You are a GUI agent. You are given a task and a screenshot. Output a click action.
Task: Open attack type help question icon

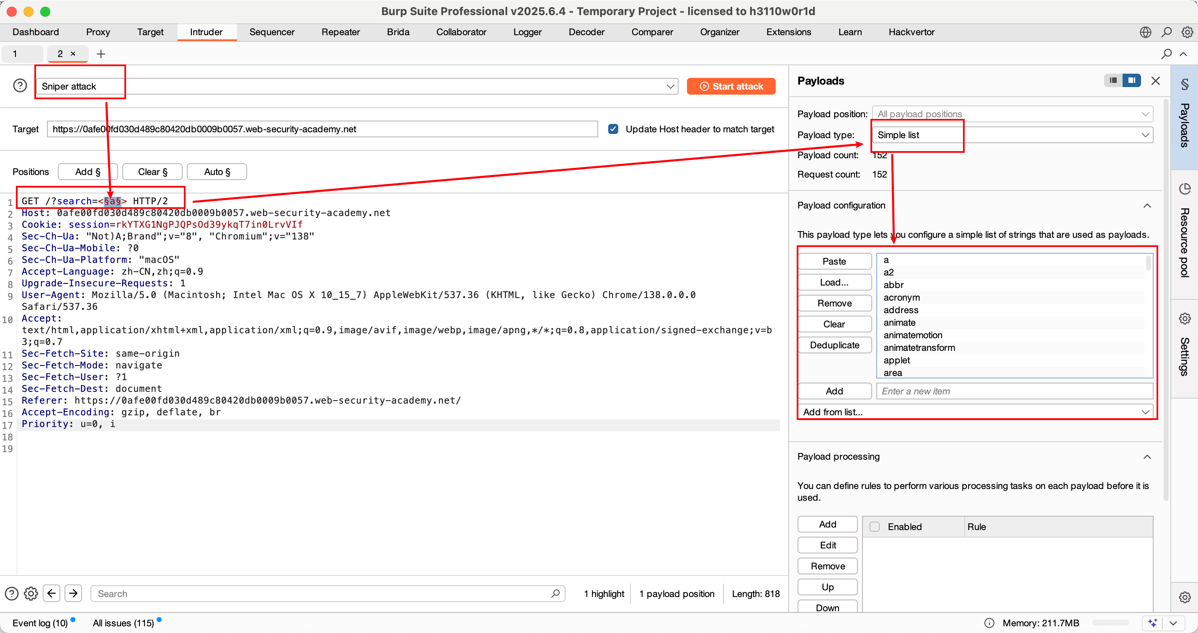click(20, 86)
